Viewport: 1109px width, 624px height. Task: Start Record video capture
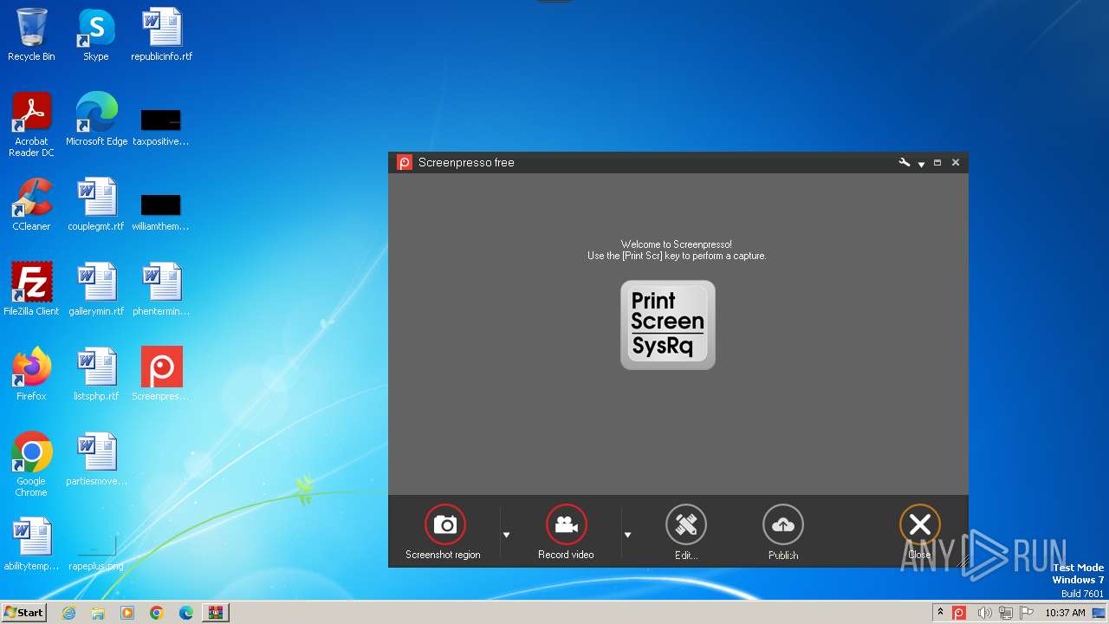pyautogui.click(x=567, y=524)
